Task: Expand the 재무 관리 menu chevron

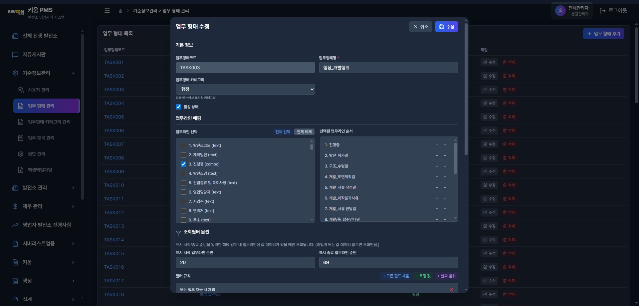Action: pyautogui.click(x=73, y=206)
